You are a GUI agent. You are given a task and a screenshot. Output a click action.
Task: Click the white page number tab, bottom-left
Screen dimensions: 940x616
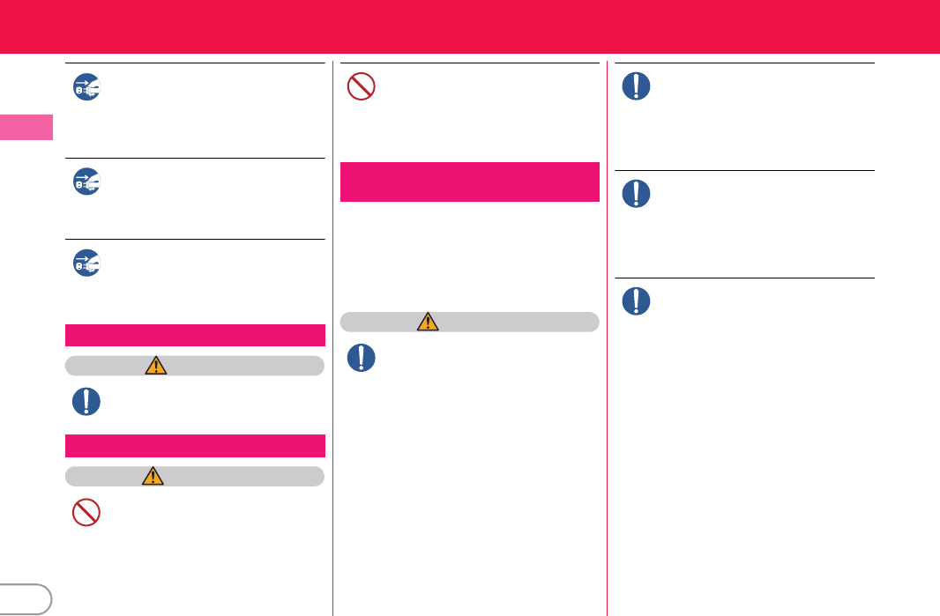[25, 597]
